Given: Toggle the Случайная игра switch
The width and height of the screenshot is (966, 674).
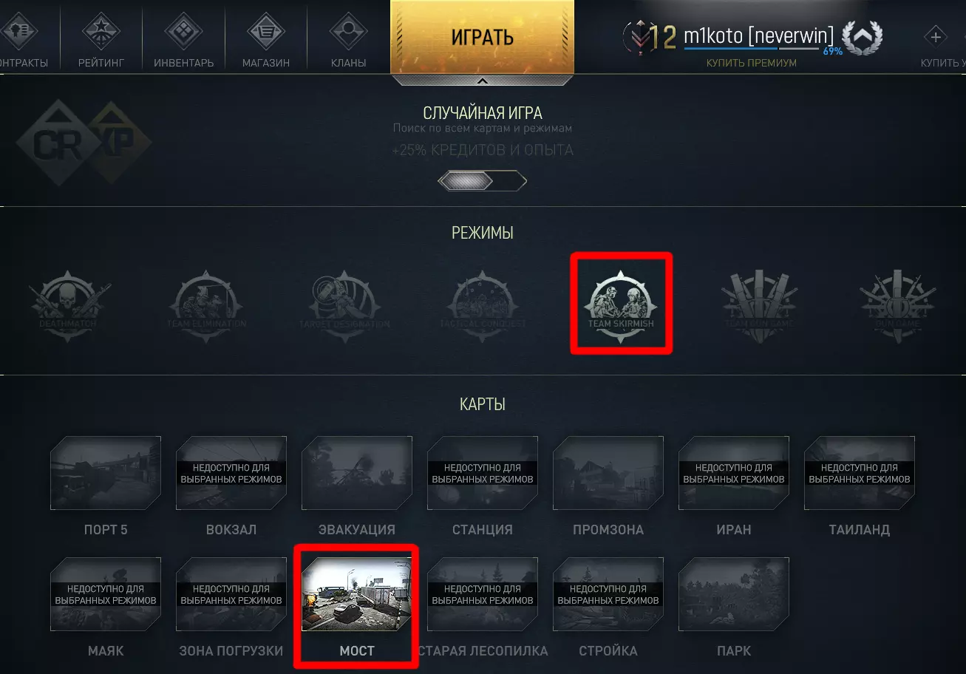Looking at the screenshot, I should click(482, 181).
